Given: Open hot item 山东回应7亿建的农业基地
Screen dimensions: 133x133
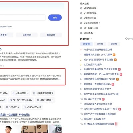Looking at the screenshot, I should [100, 109].
